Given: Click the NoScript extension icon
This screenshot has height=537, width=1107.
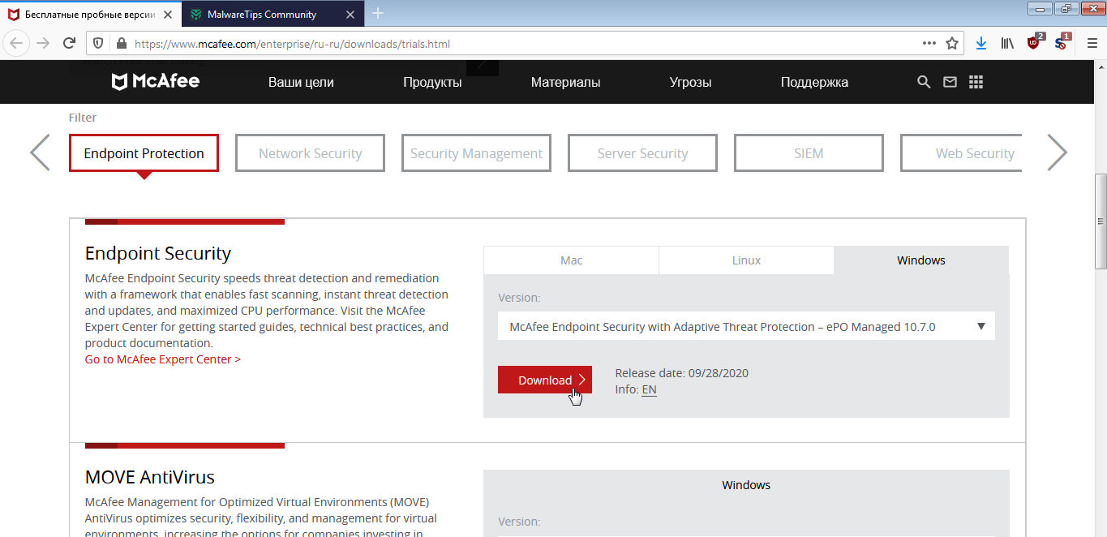Looking at the screenshot, I should pos(1062,43).
